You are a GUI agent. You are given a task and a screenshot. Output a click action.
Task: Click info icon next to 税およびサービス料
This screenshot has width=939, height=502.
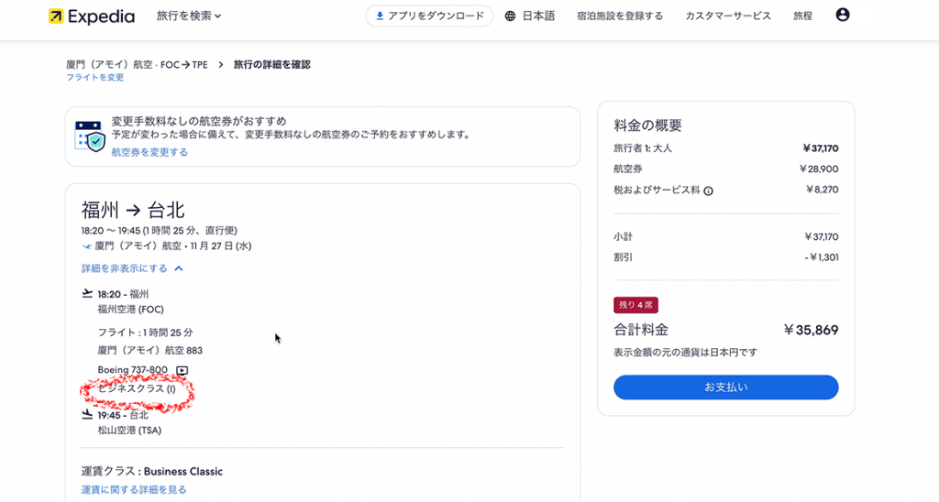708,191
